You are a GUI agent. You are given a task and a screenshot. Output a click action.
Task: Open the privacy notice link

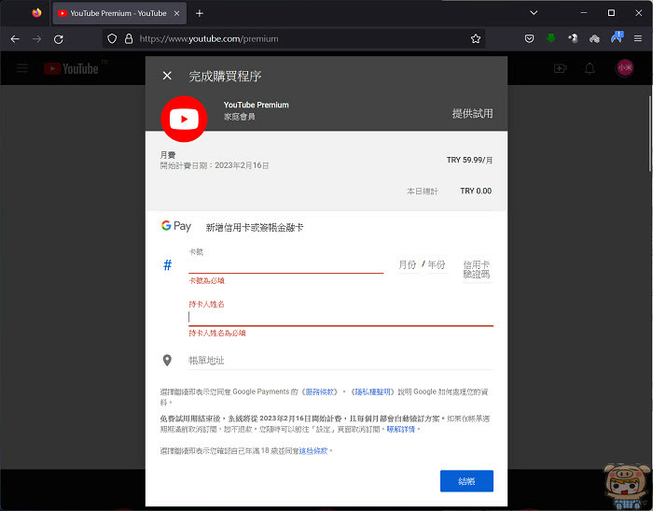tap(372, 391)
